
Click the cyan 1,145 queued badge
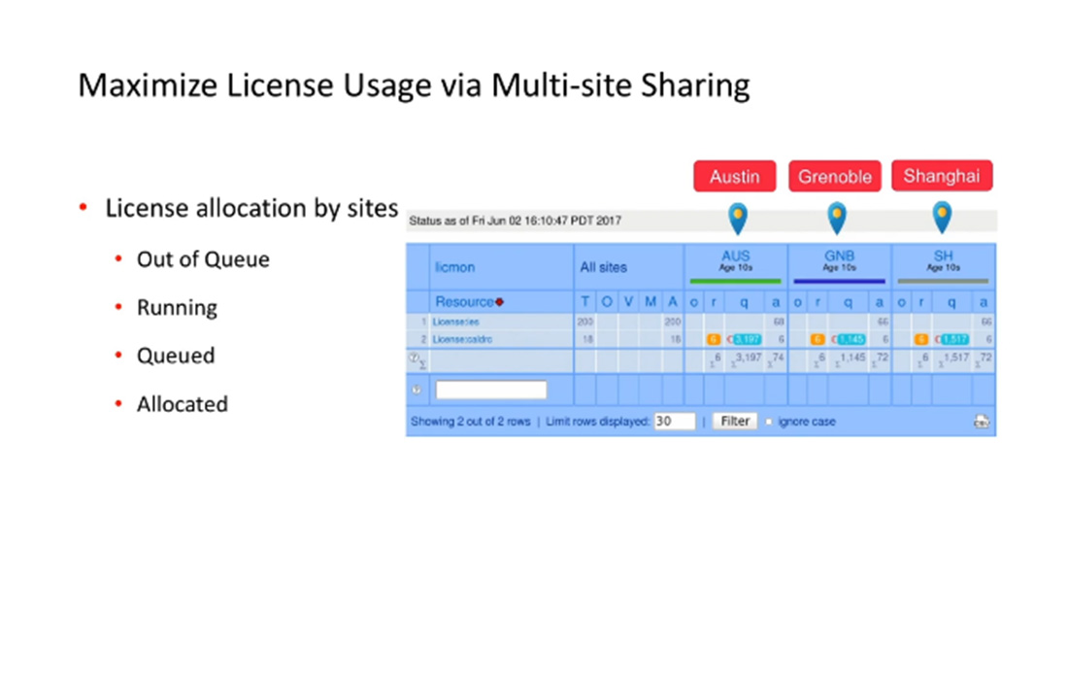pos(851,339)
